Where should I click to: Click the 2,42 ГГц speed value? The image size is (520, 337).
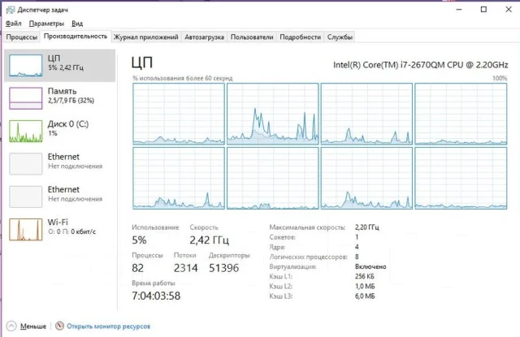(x=210, y=240)
